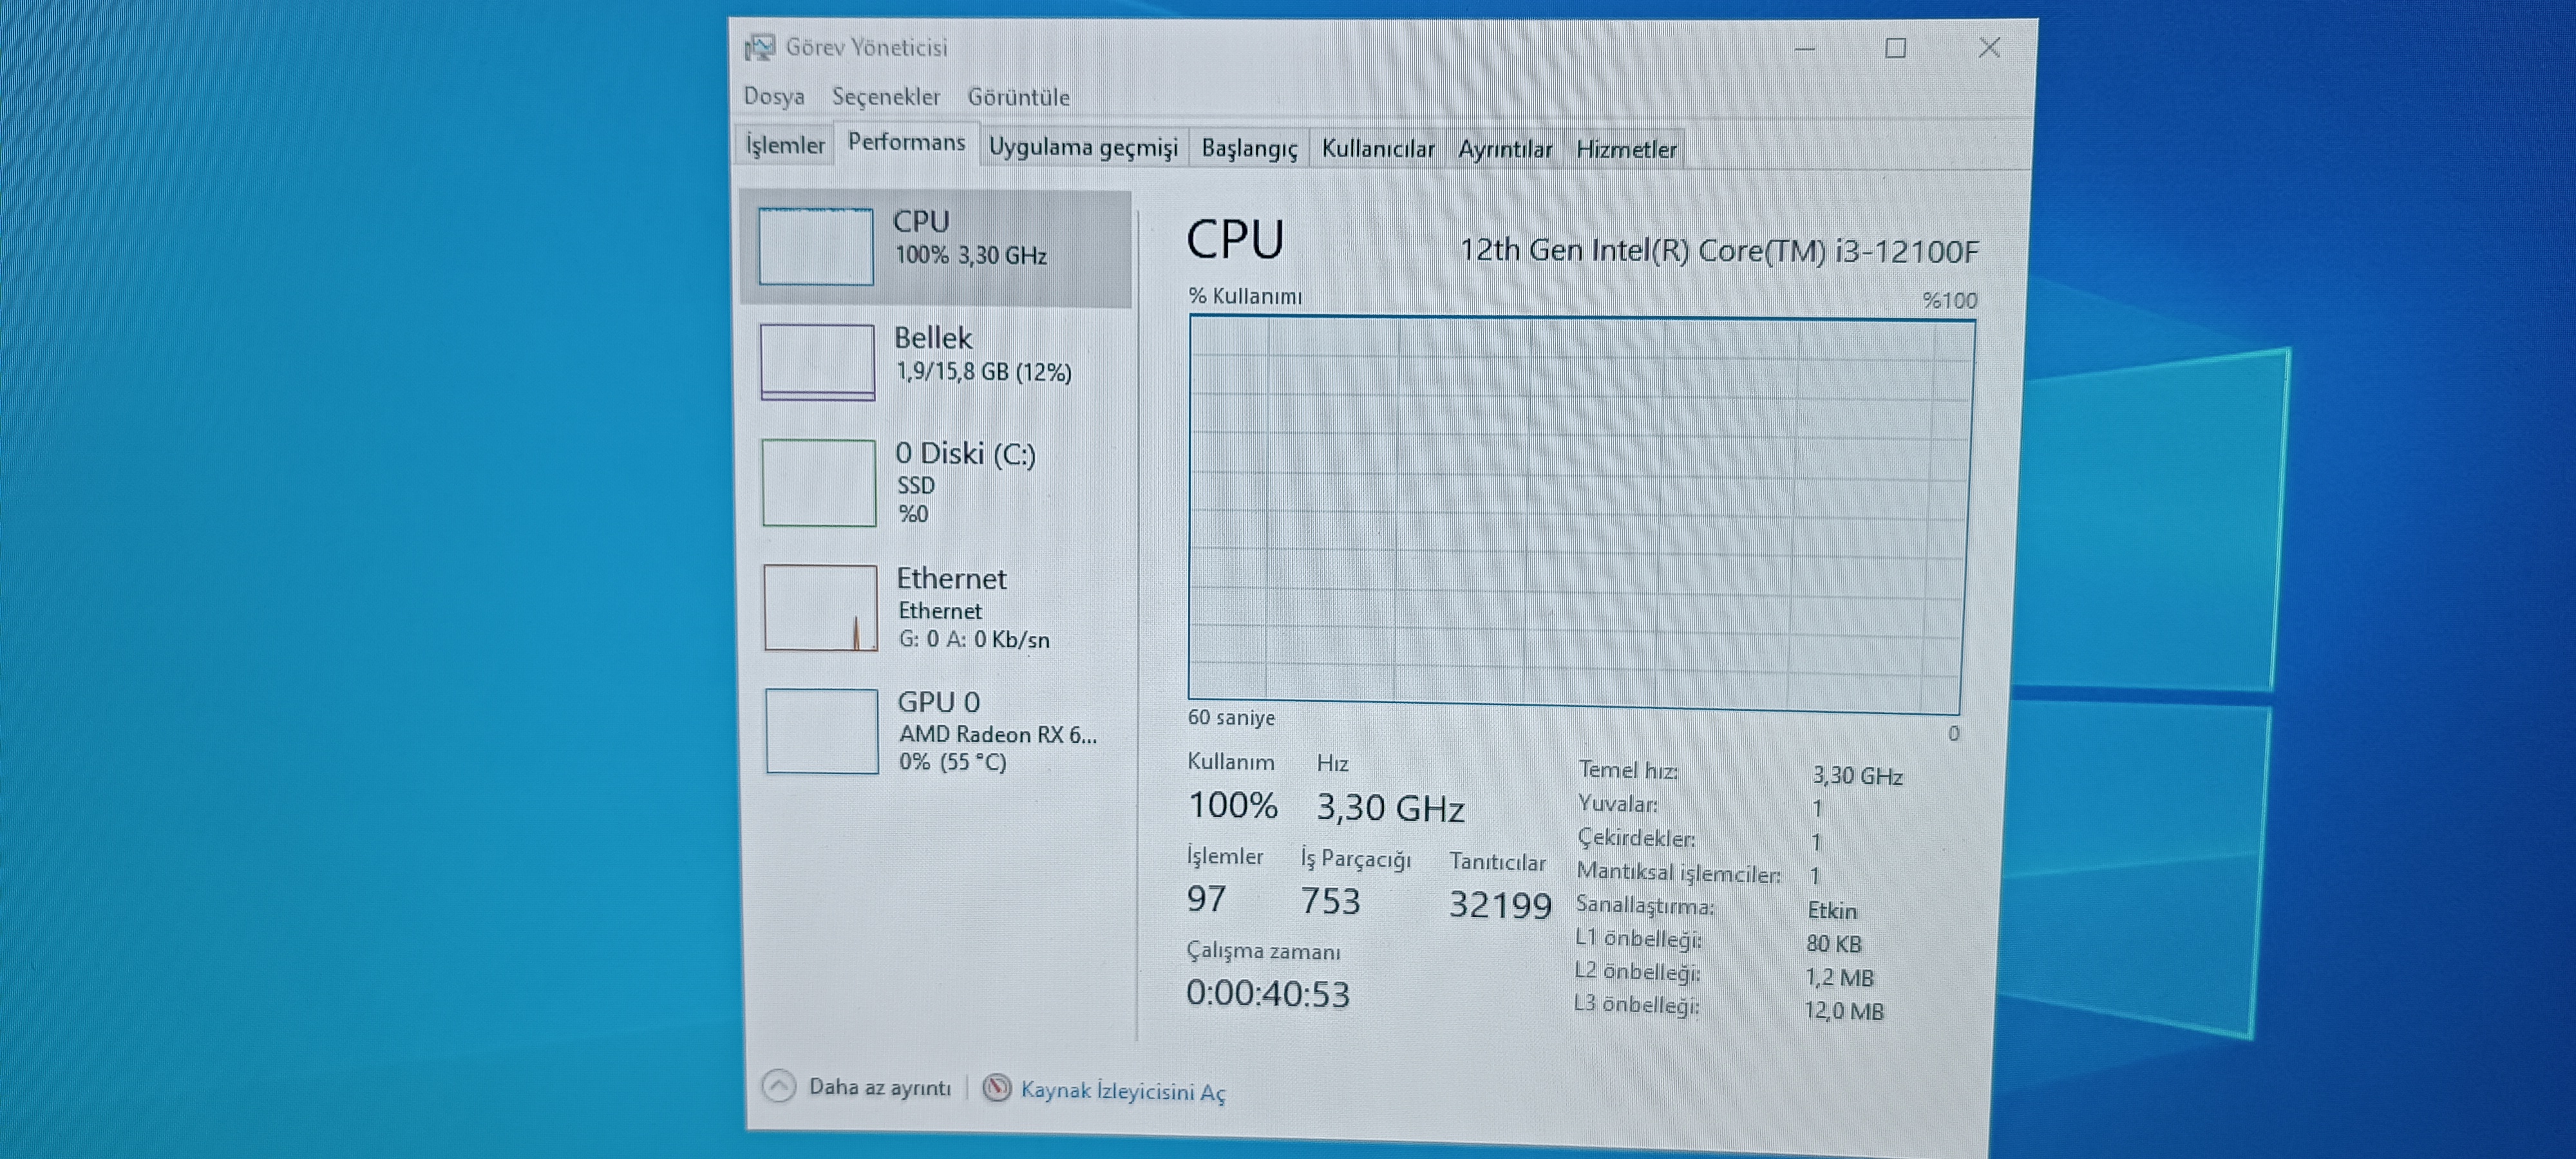This screenshot has width=2576, height=1159.
Task: Maximize the Görev Yöneticisi window
Action: pyautogui.click(x=1895, y=48)
